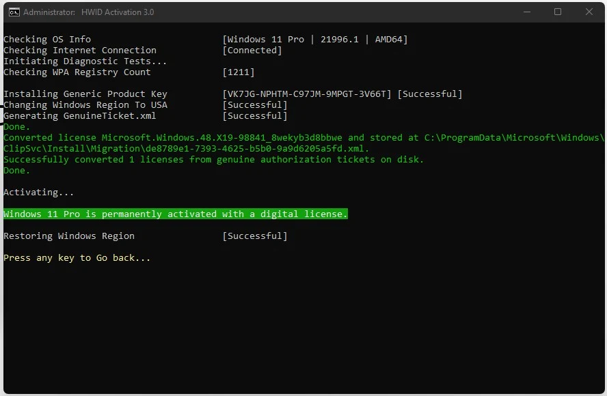Click 'Successfully converted 1 licenses' line

[x=214, y=159]
